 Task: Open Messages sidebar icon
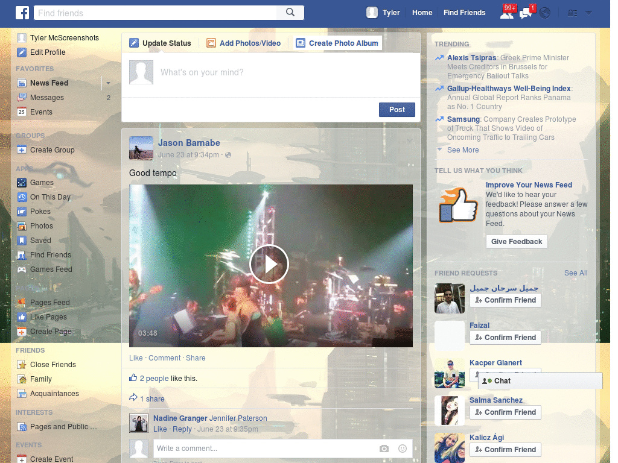[x=22, y=97]
